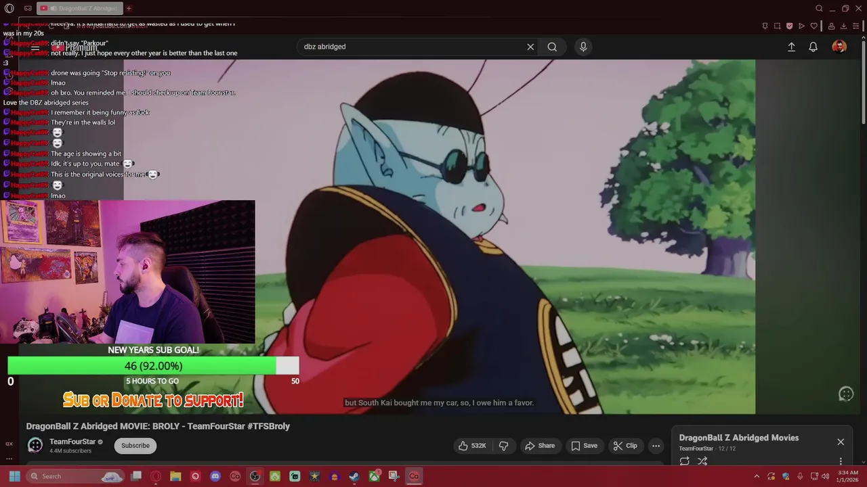
Task: Open the browser easy setup menu icon
Action: point(856,26)
